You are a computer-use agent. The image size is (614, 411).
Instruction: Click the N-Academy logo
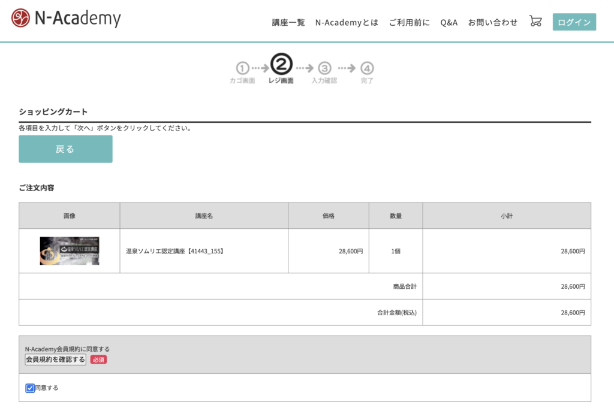coord(66,19)
